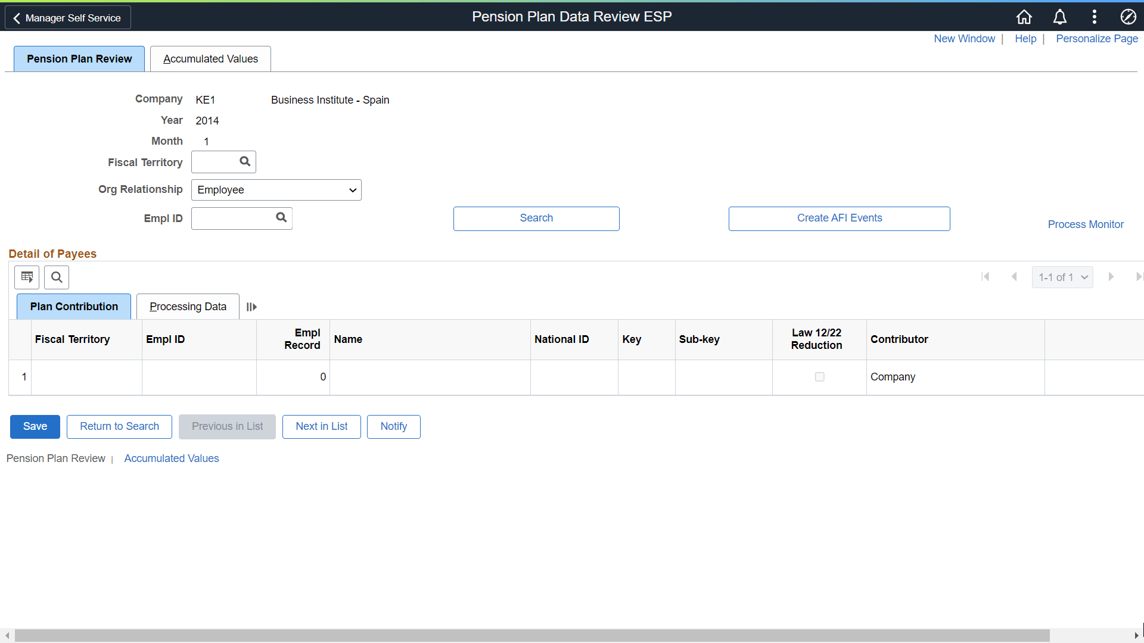Viewport: 1144px width, 643px height.
Task: Open the Actions three-dot menu
Action: [x=1094, y=17]
